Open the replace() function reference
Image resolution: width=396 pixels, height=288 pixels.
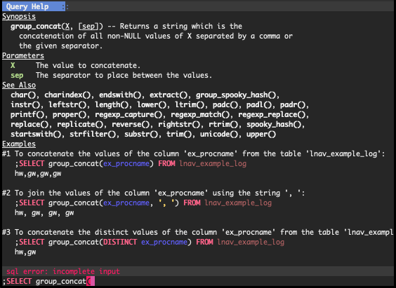click(29, 125)
